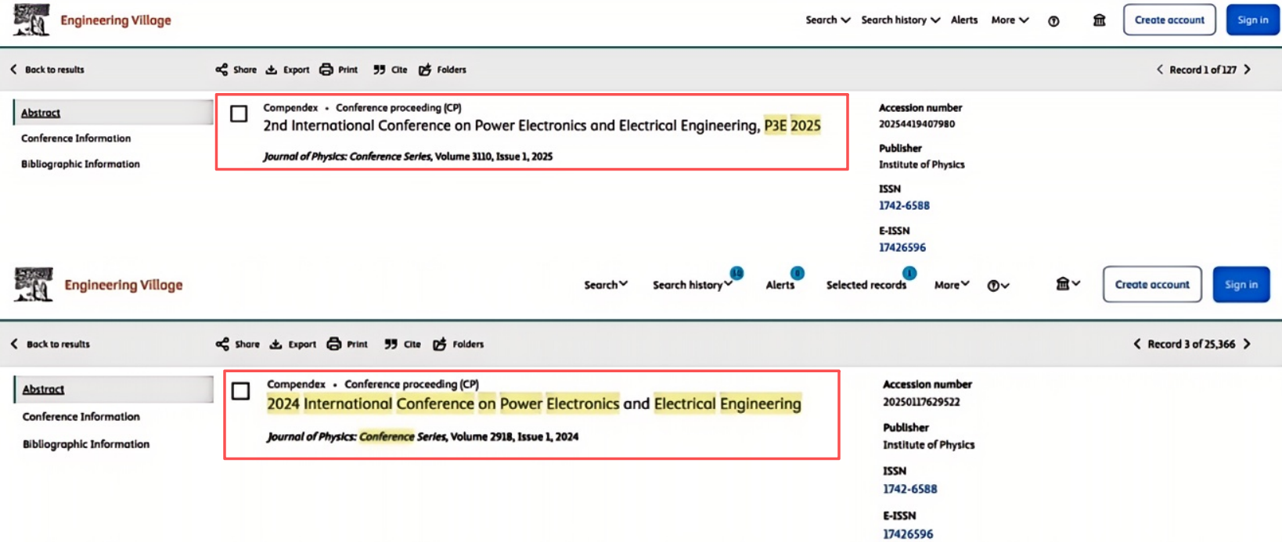Click Record 1 of 127 counter text
Screen dimensions: 1282x542
pyautogui.click(x=1203, y=70)
